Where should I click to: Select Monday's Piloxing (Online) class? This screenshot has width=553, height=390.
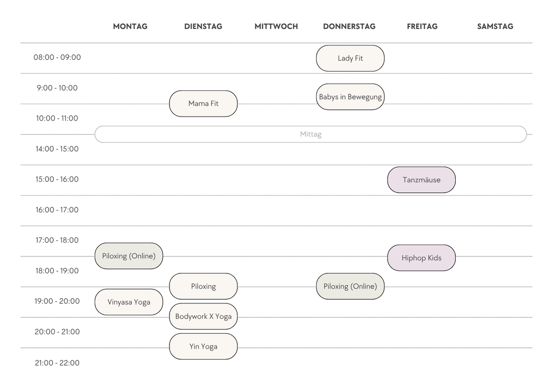tap(129, 256)
